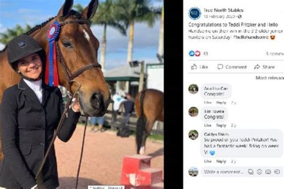This screenshot has height=189, width=284.
Task: Open avatar sticker picker in comment box
Action: click(250, 172)
